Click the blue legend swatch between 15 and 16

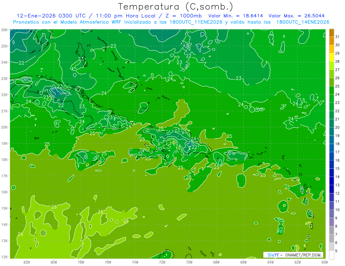click(331, 164)
